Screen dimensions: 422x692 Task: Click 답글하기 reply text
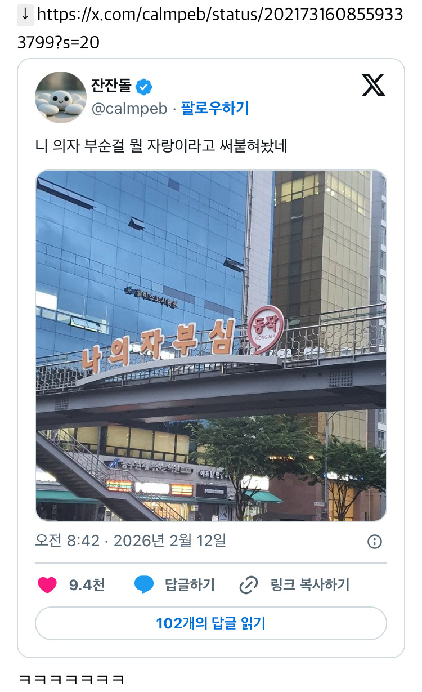point(190,585)
